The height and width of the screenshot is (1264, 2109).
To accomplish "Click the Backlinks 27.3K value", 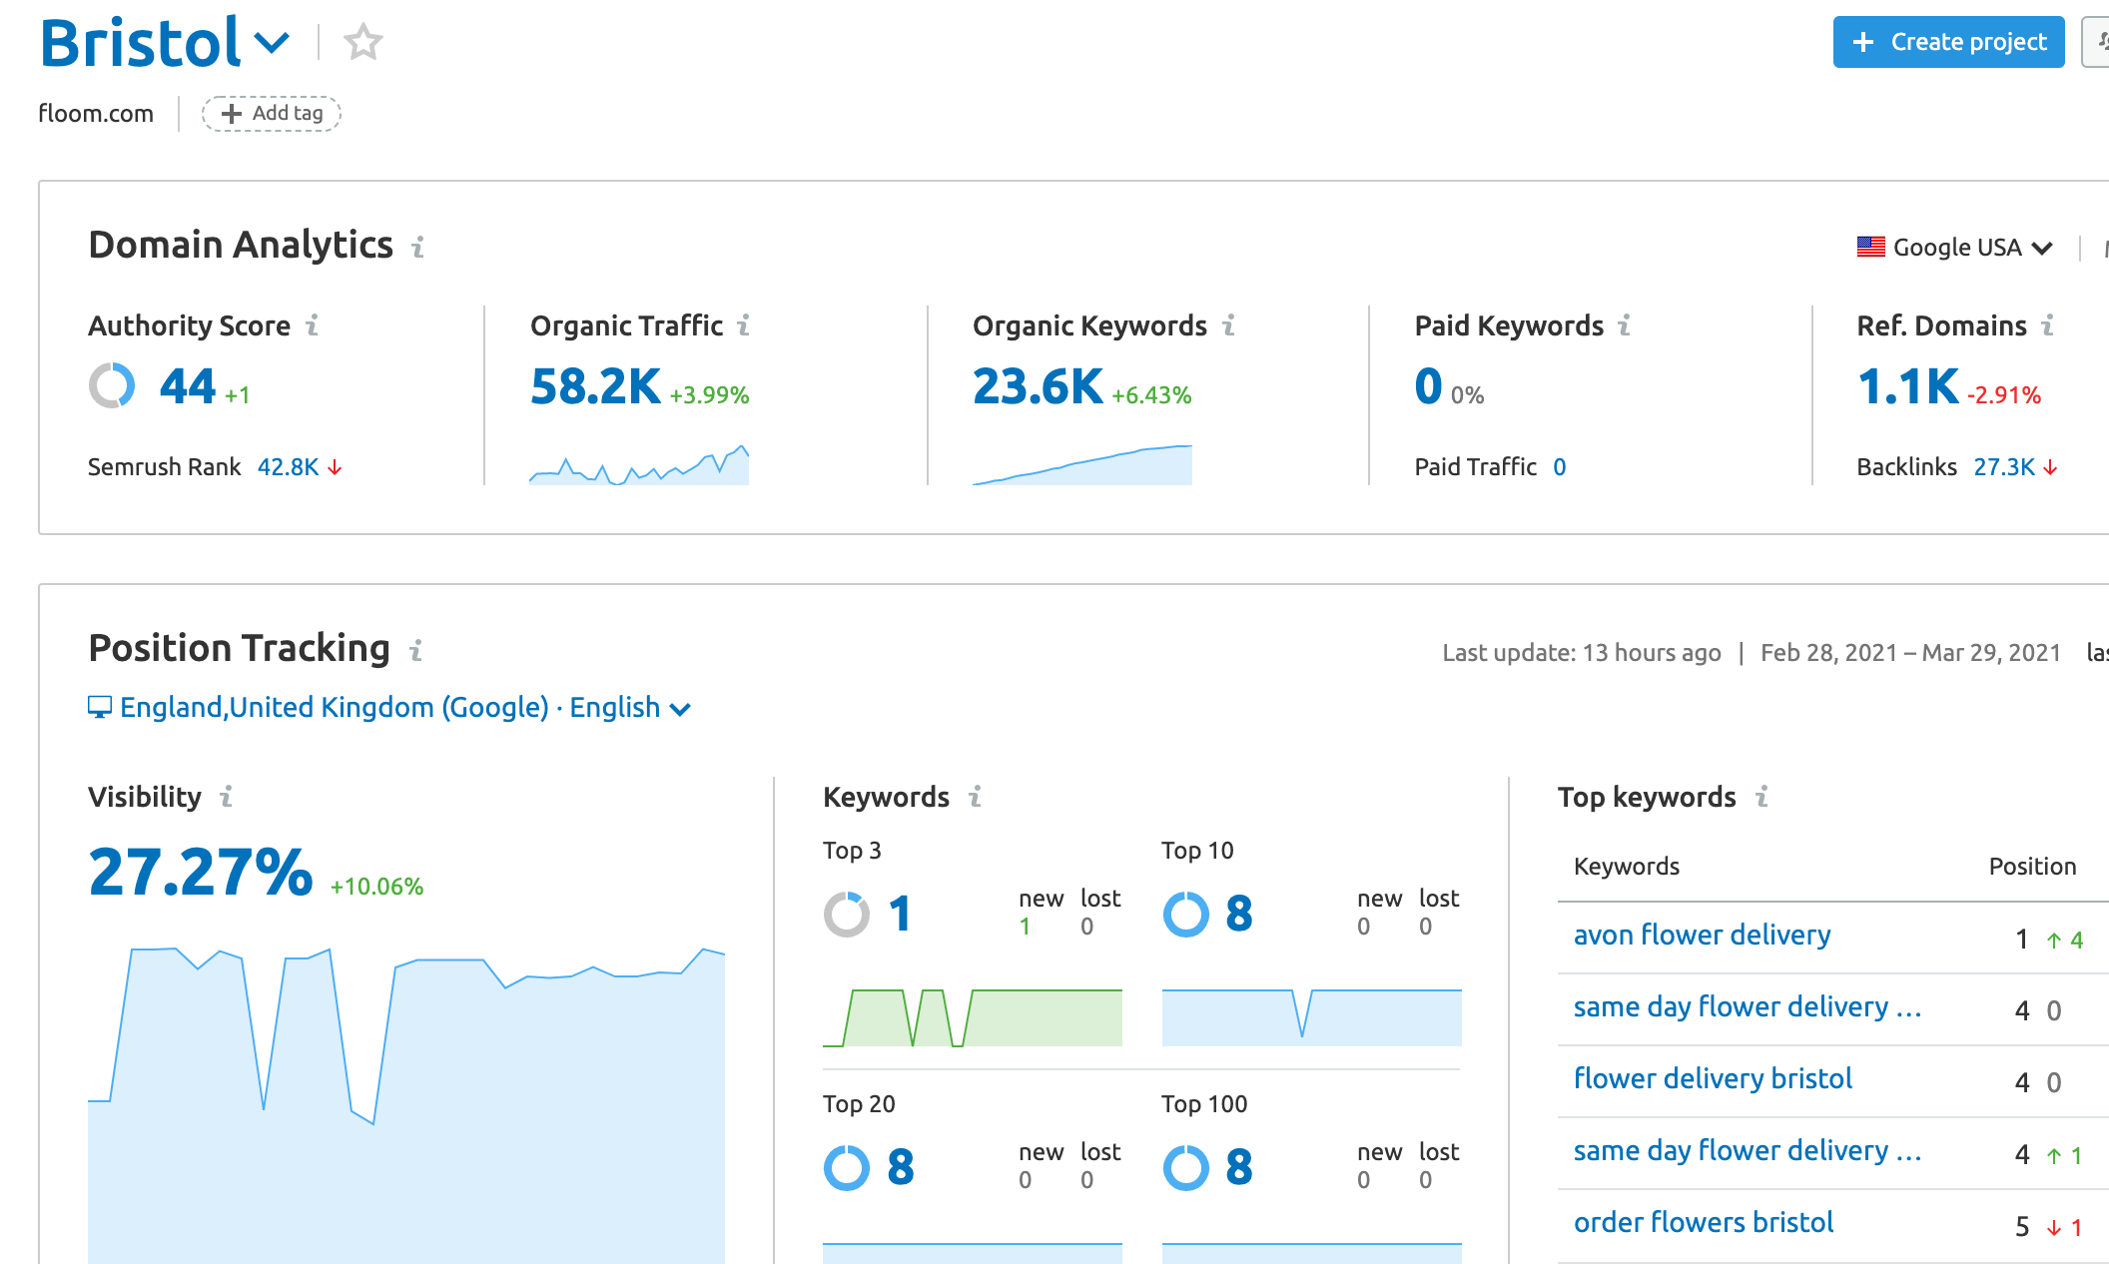I will pyautogui.click(x=2003, y=467).
